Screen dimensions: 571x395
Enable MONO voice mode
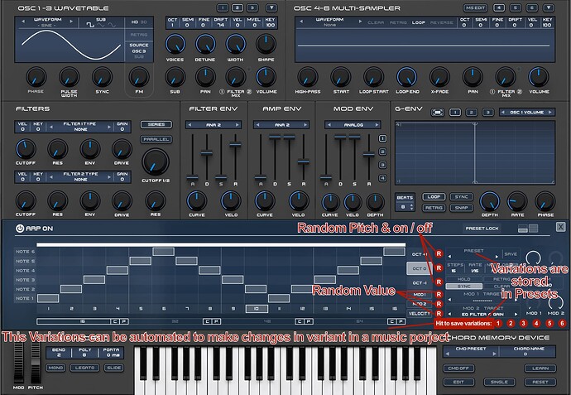pos(55,368)
